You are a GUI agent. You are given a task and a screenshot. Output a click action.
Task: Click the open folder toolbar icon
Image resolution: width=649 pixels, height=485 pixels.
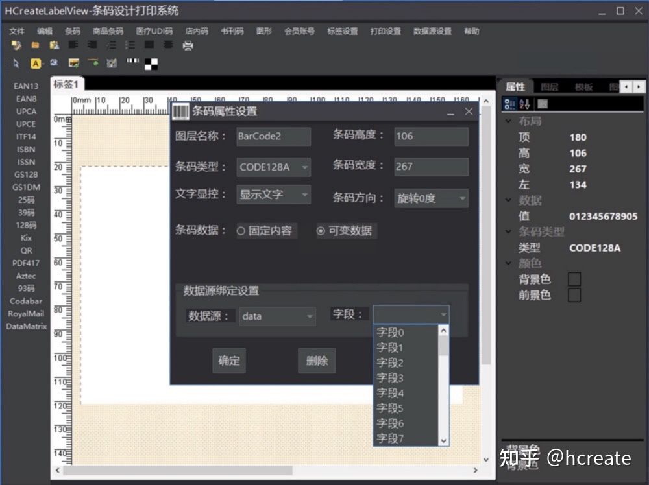35,45
